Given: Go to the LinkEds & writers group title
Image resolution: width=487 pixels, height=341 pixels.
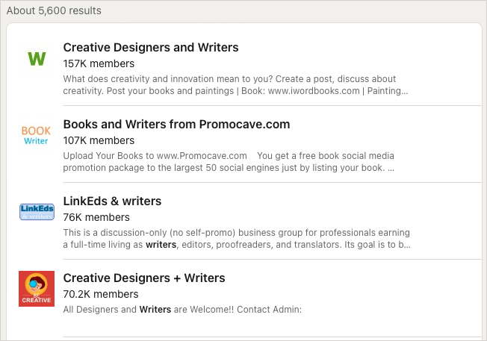Looking at the screenshot, I should point(112,201).
